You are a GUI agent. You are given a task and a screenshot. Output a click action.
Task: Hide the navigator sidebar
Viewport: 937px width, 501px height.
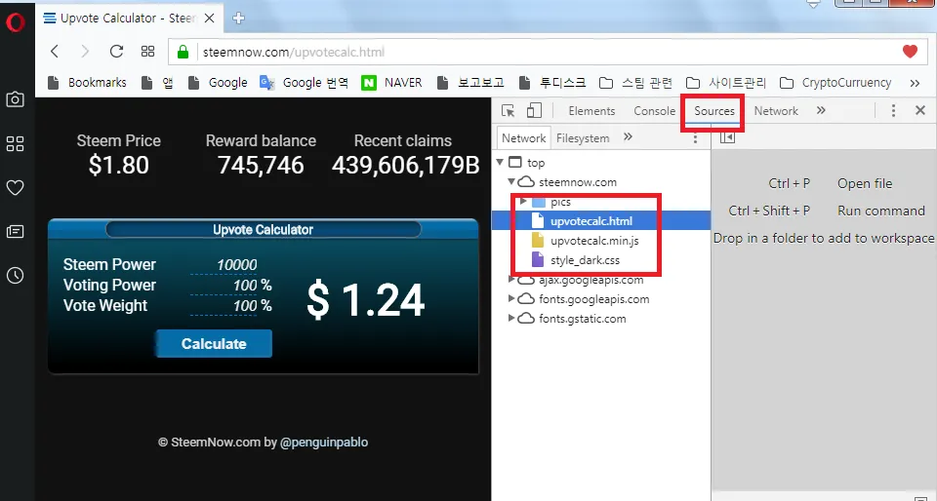click(x=727, y=137)
